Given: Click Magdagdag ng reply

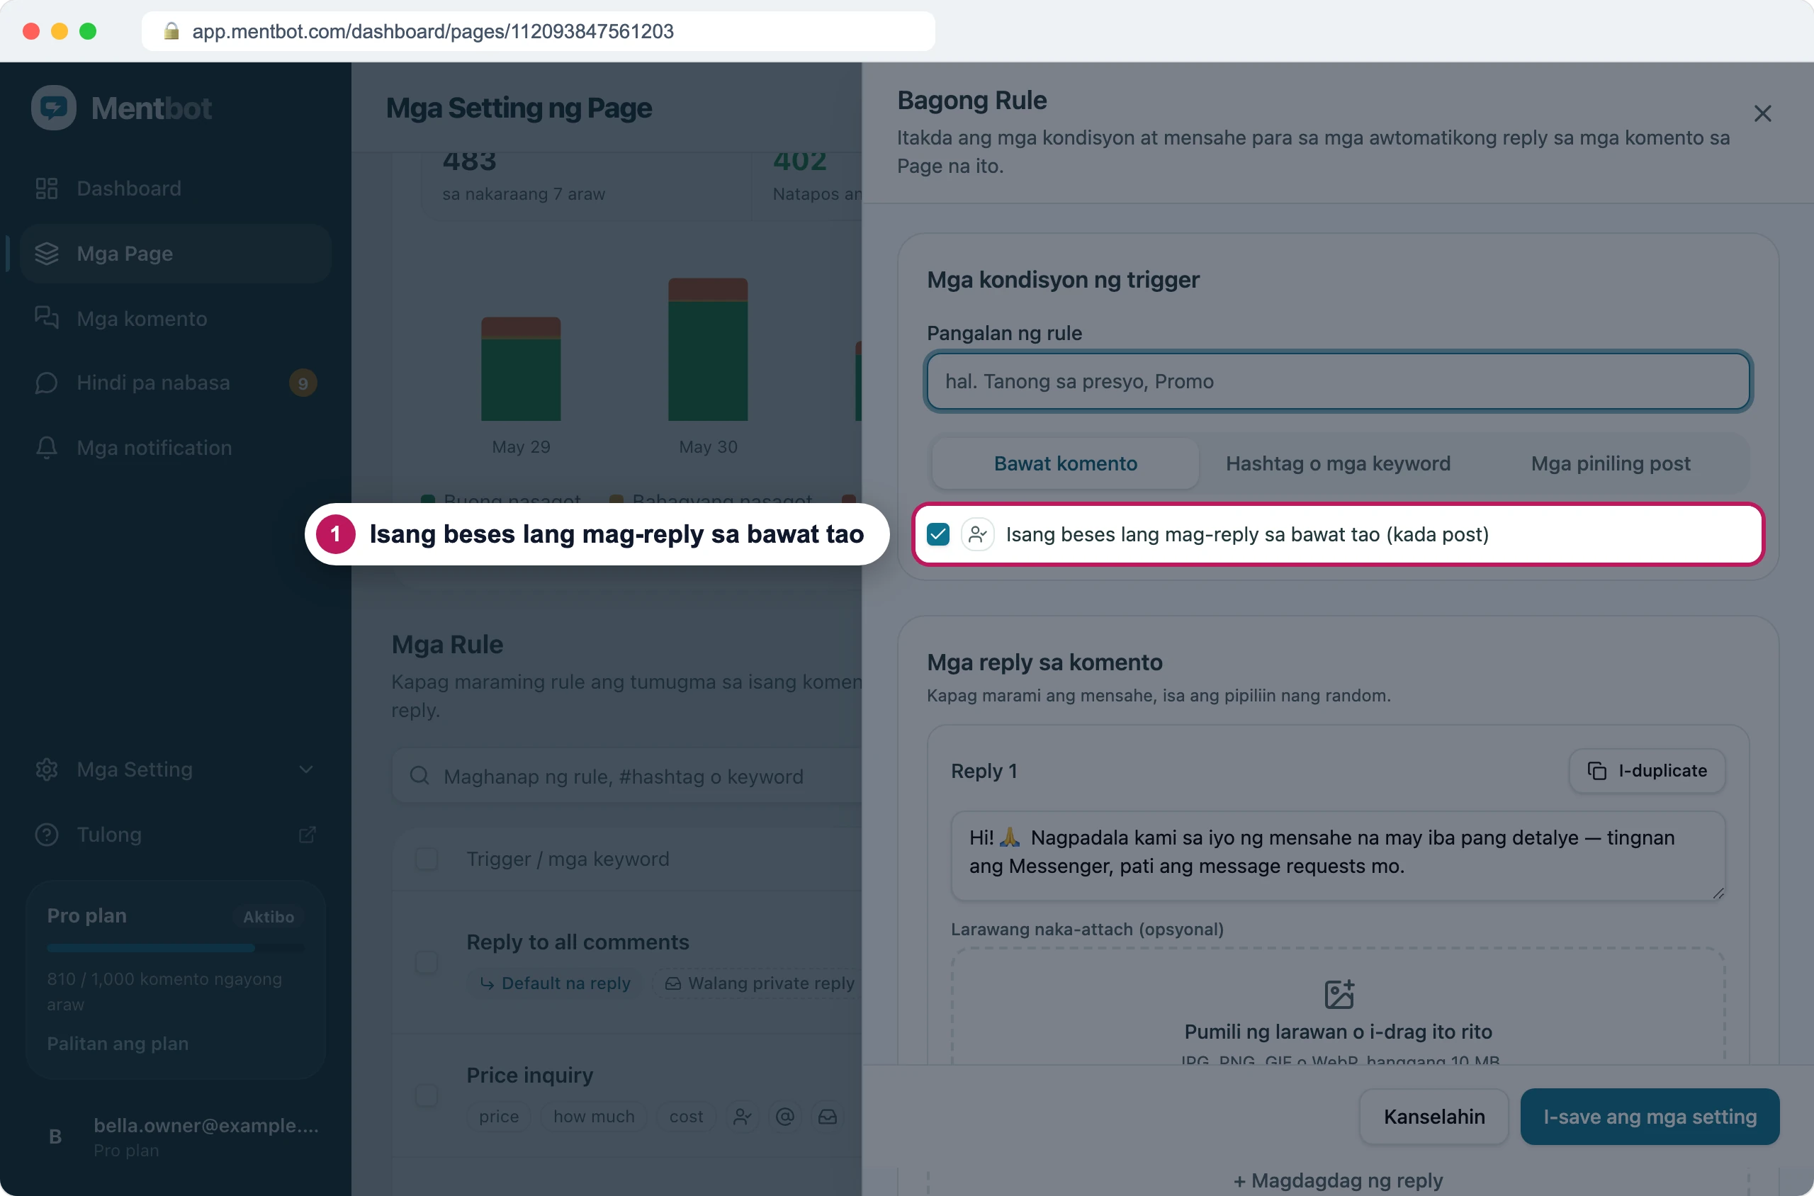Looking at the screenshot, I should point(1338,1180).
